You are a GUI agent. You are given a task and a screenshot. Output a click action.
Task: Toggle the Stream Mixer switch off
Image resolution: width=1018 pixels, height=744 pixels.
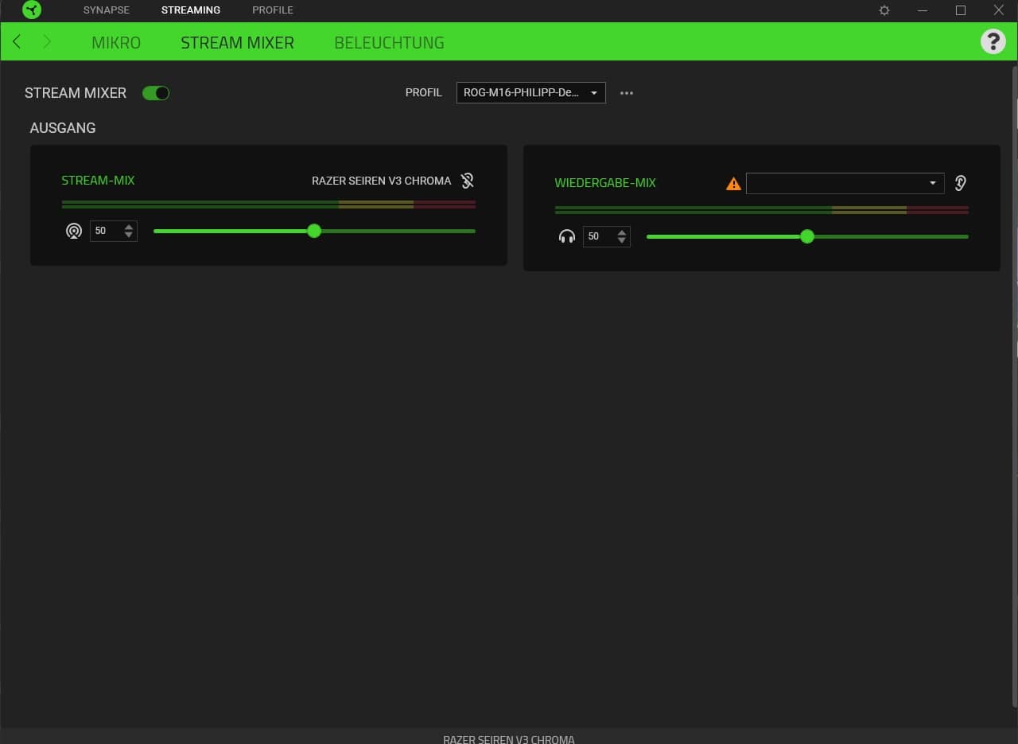tap(156, 93)
